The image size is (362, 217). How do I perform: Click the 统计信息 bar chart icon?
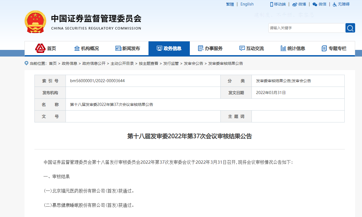(283, 48)
